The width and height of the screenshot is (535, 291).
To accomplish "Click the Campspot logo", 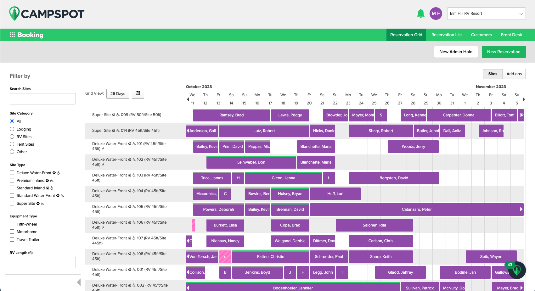I will (47, 14).
